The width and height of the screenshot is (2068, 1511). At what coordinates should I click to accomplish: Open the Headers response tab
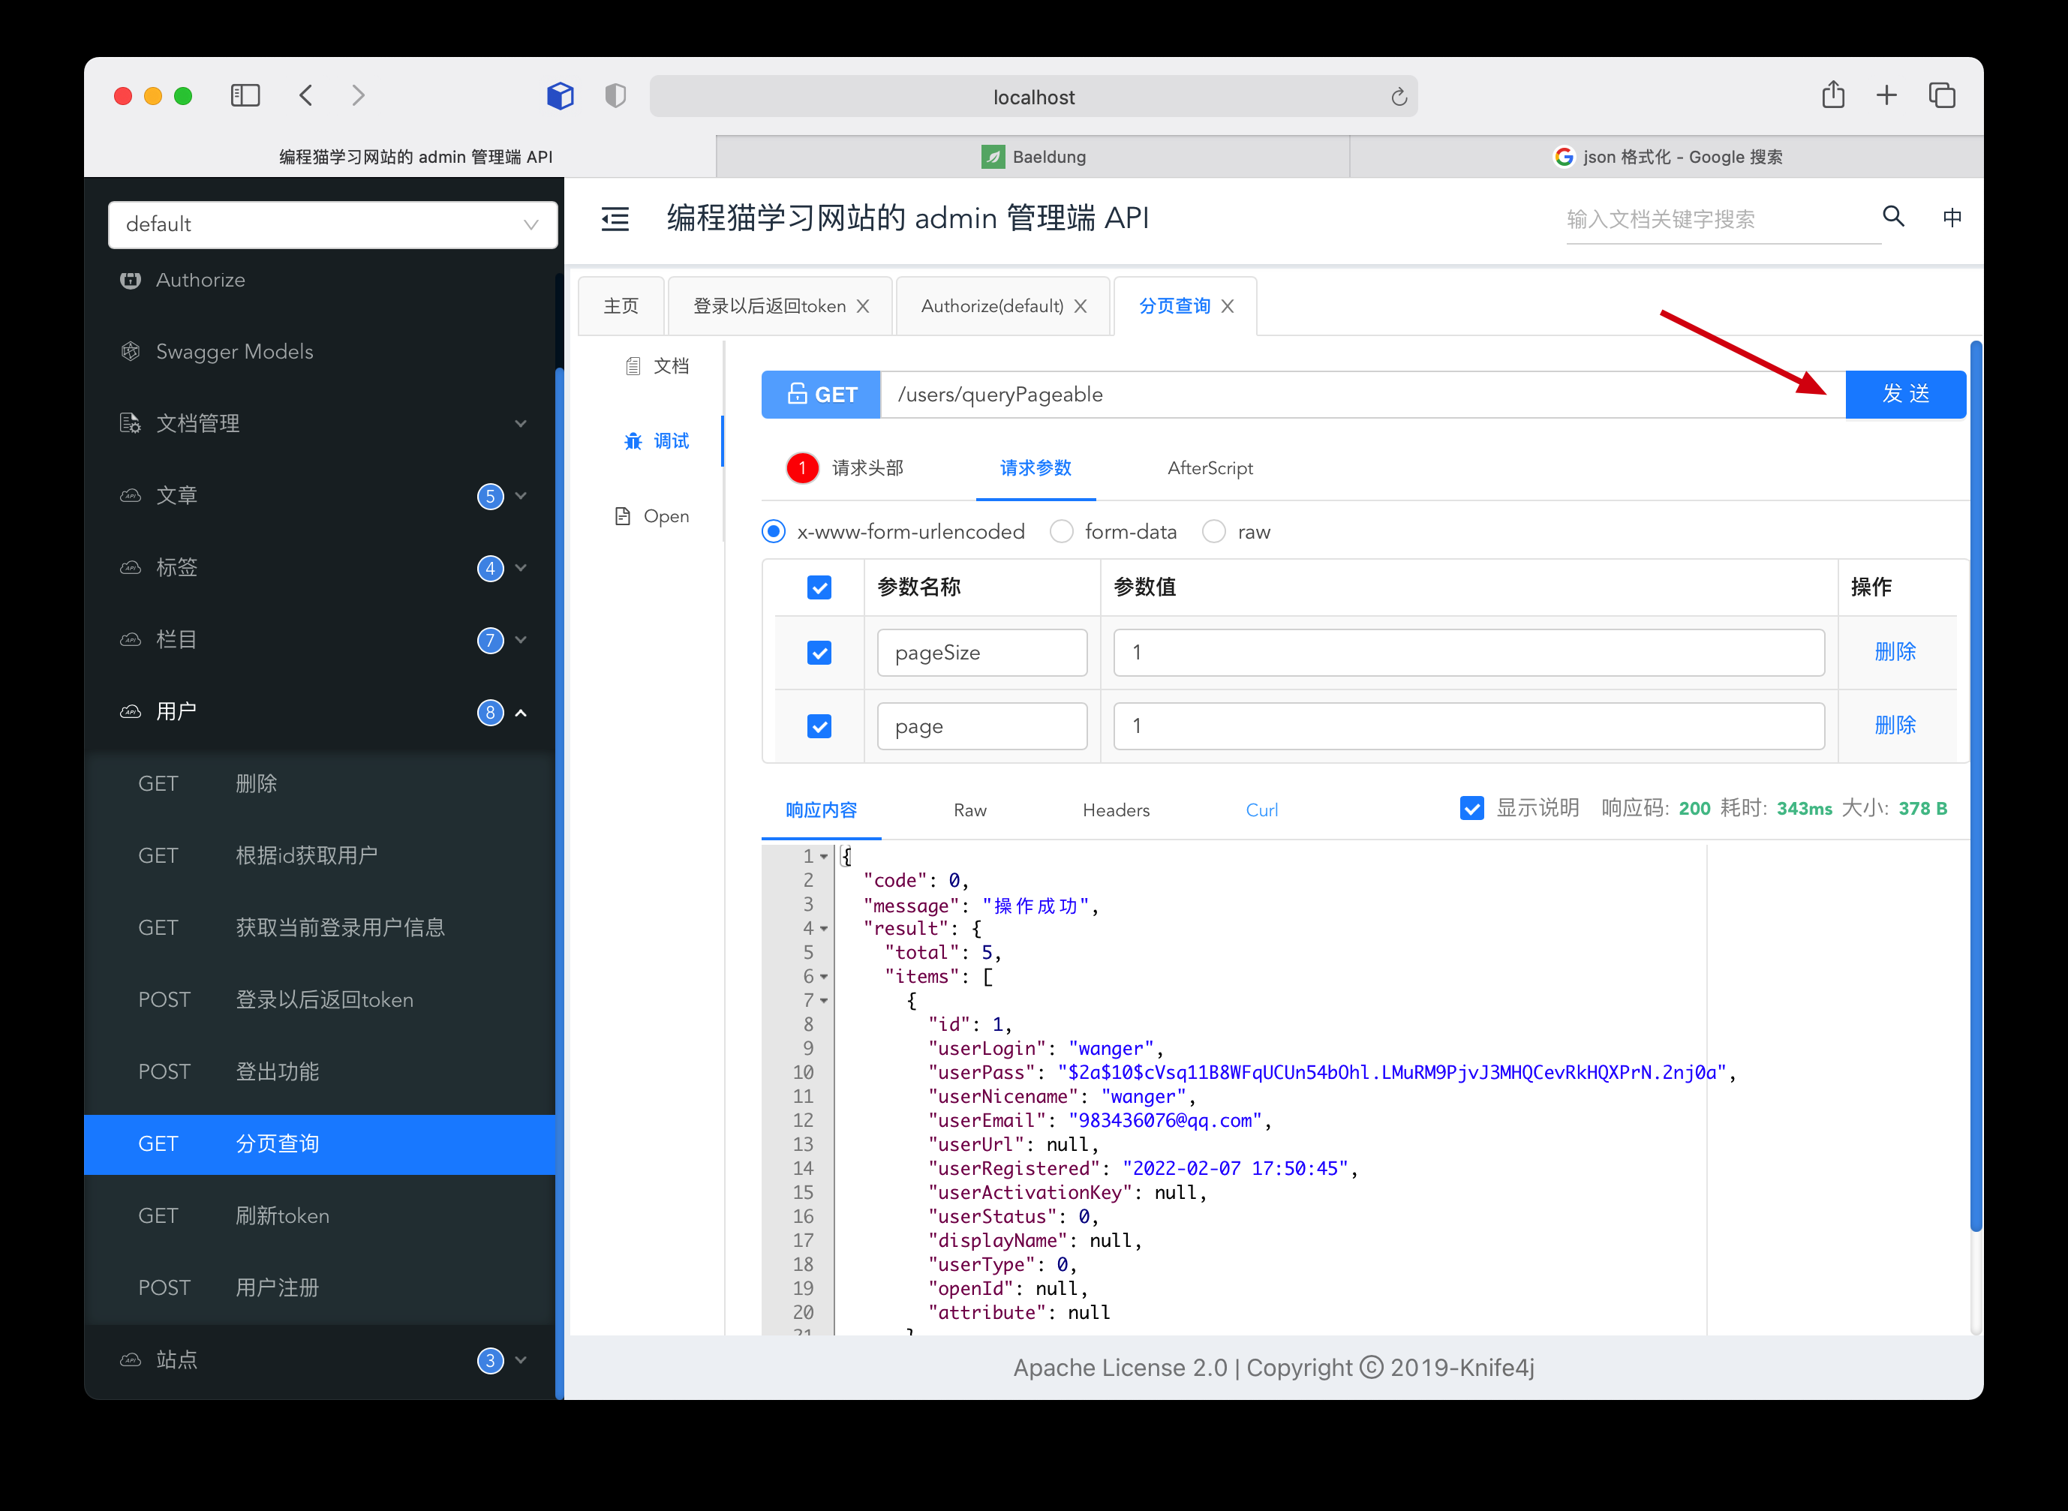[1115, 810]
